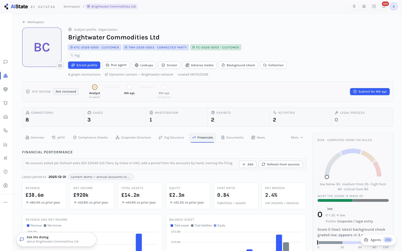Open user avatar A menu

point(394,7)
